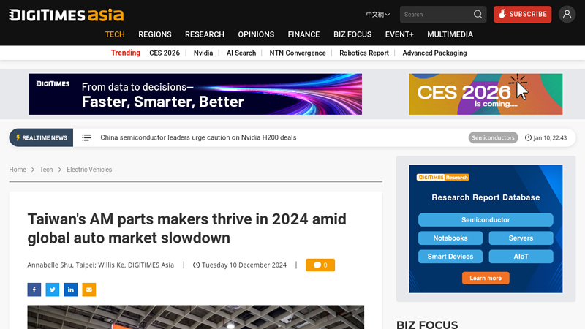
Task: Click the REALTIME NEWS badge
Action: click(x=41, y=137)
